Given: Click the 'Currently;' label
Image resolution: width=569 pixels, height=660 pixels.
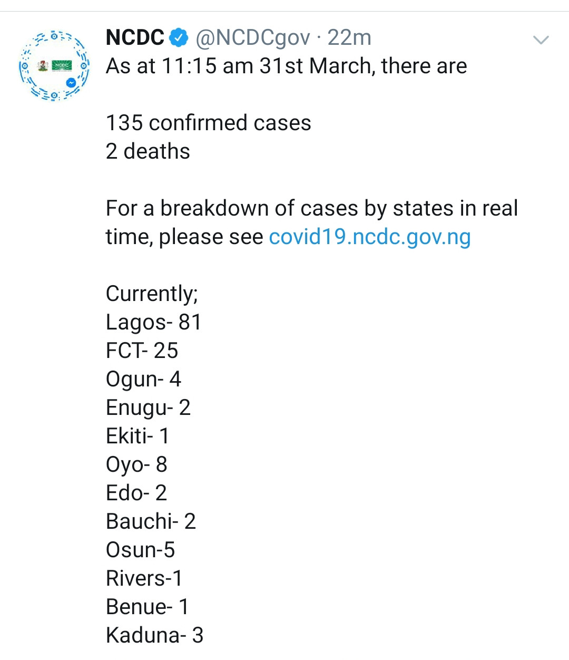Looking at the screenshot, I should point(152,294).
